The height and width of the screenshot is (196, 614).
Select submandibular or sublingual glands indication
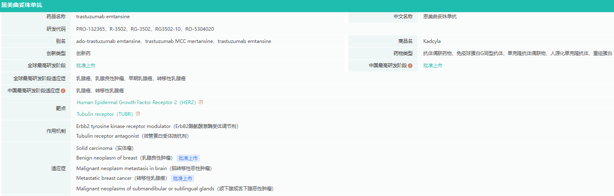175,188
